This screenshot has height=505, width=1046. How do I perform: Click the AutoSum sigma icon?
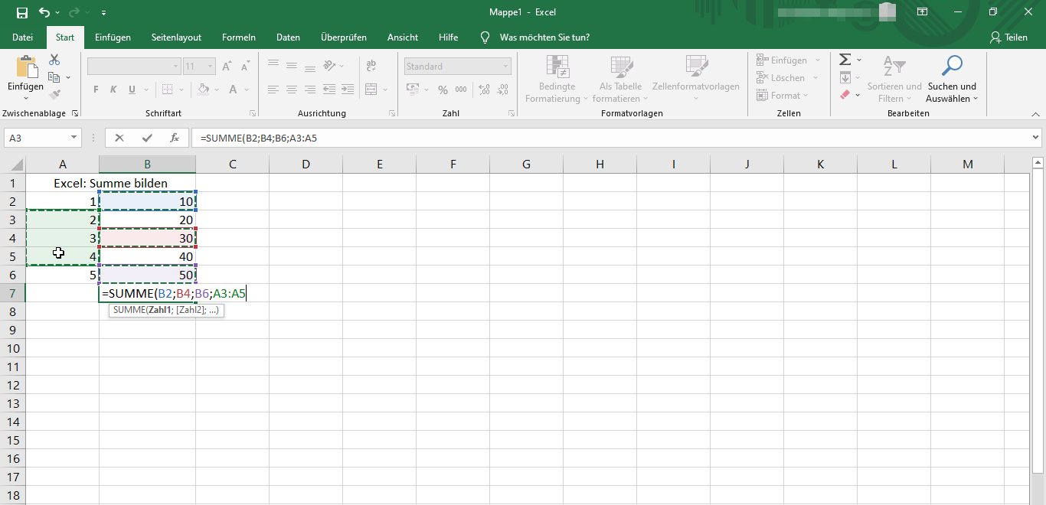point(845,60)
